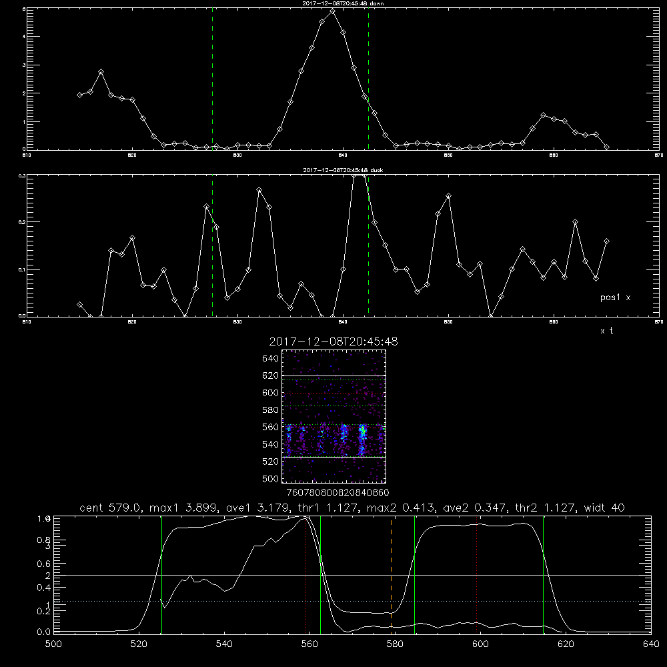The height and width of the screenshot is (667, 667).
Task: Click the '2017-12-08T20:45:48 dawn' plot title
Action: (343, 3)
